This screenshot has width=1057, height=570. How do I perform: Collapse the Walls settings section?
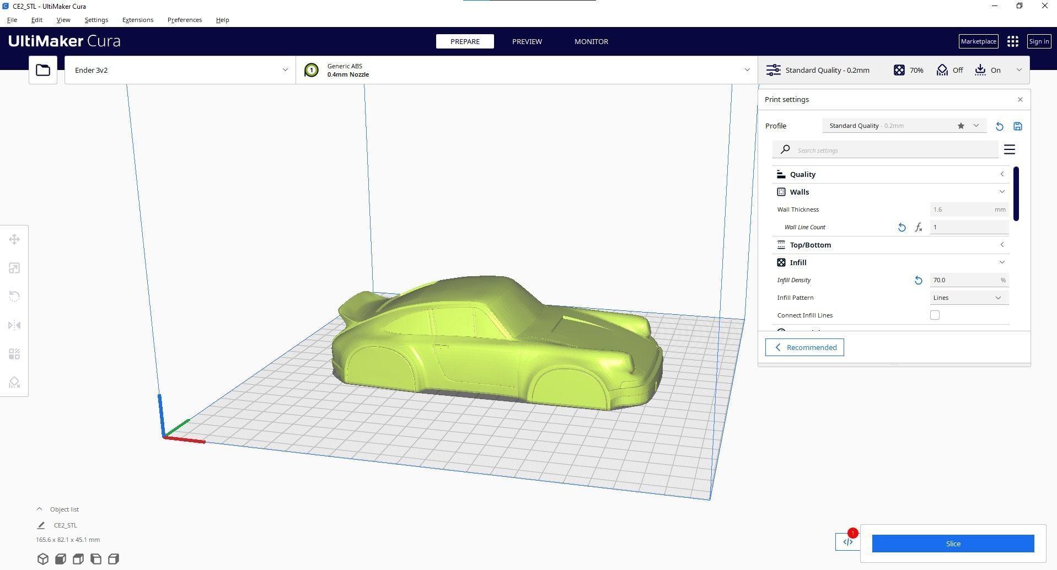(891, 192)
